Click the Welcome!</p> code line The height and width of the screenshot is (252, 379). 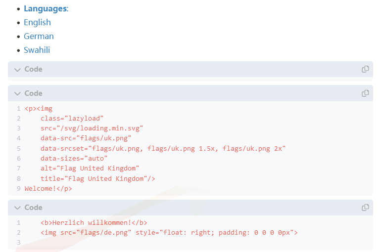pos(48,189)
